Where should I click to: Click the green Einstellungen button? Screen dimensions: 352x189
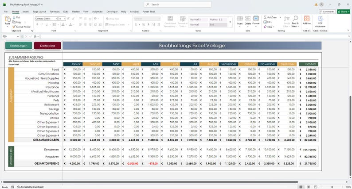click(x=19, y=46)
